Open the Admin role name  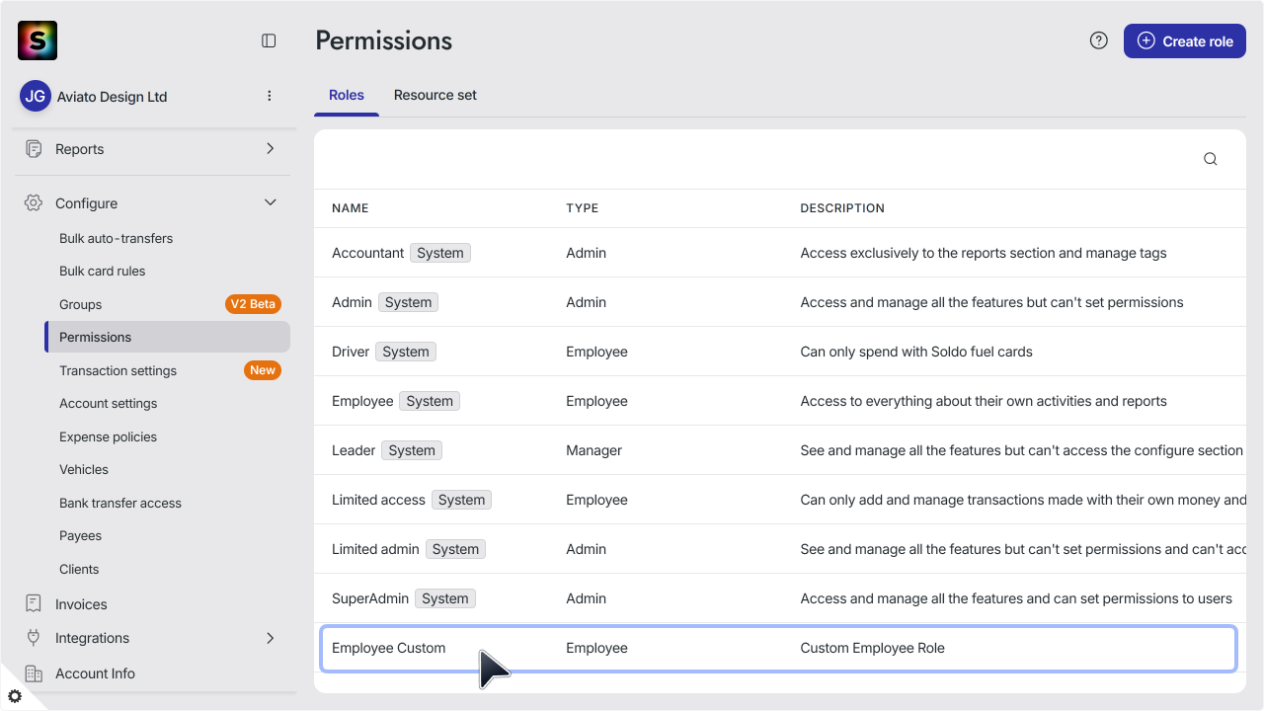click(x=352, y=302)
